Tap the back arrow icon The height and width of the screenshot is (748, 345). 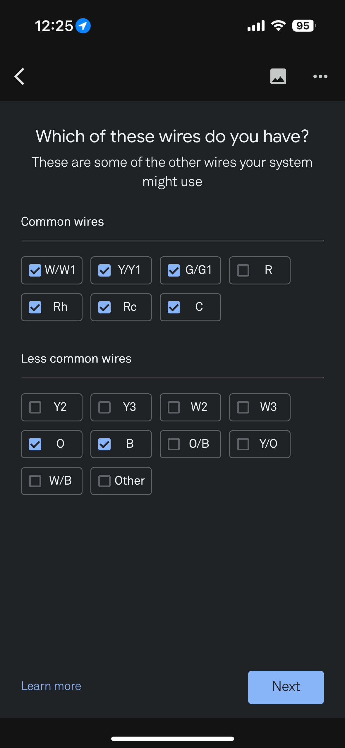tap(19, 77)
